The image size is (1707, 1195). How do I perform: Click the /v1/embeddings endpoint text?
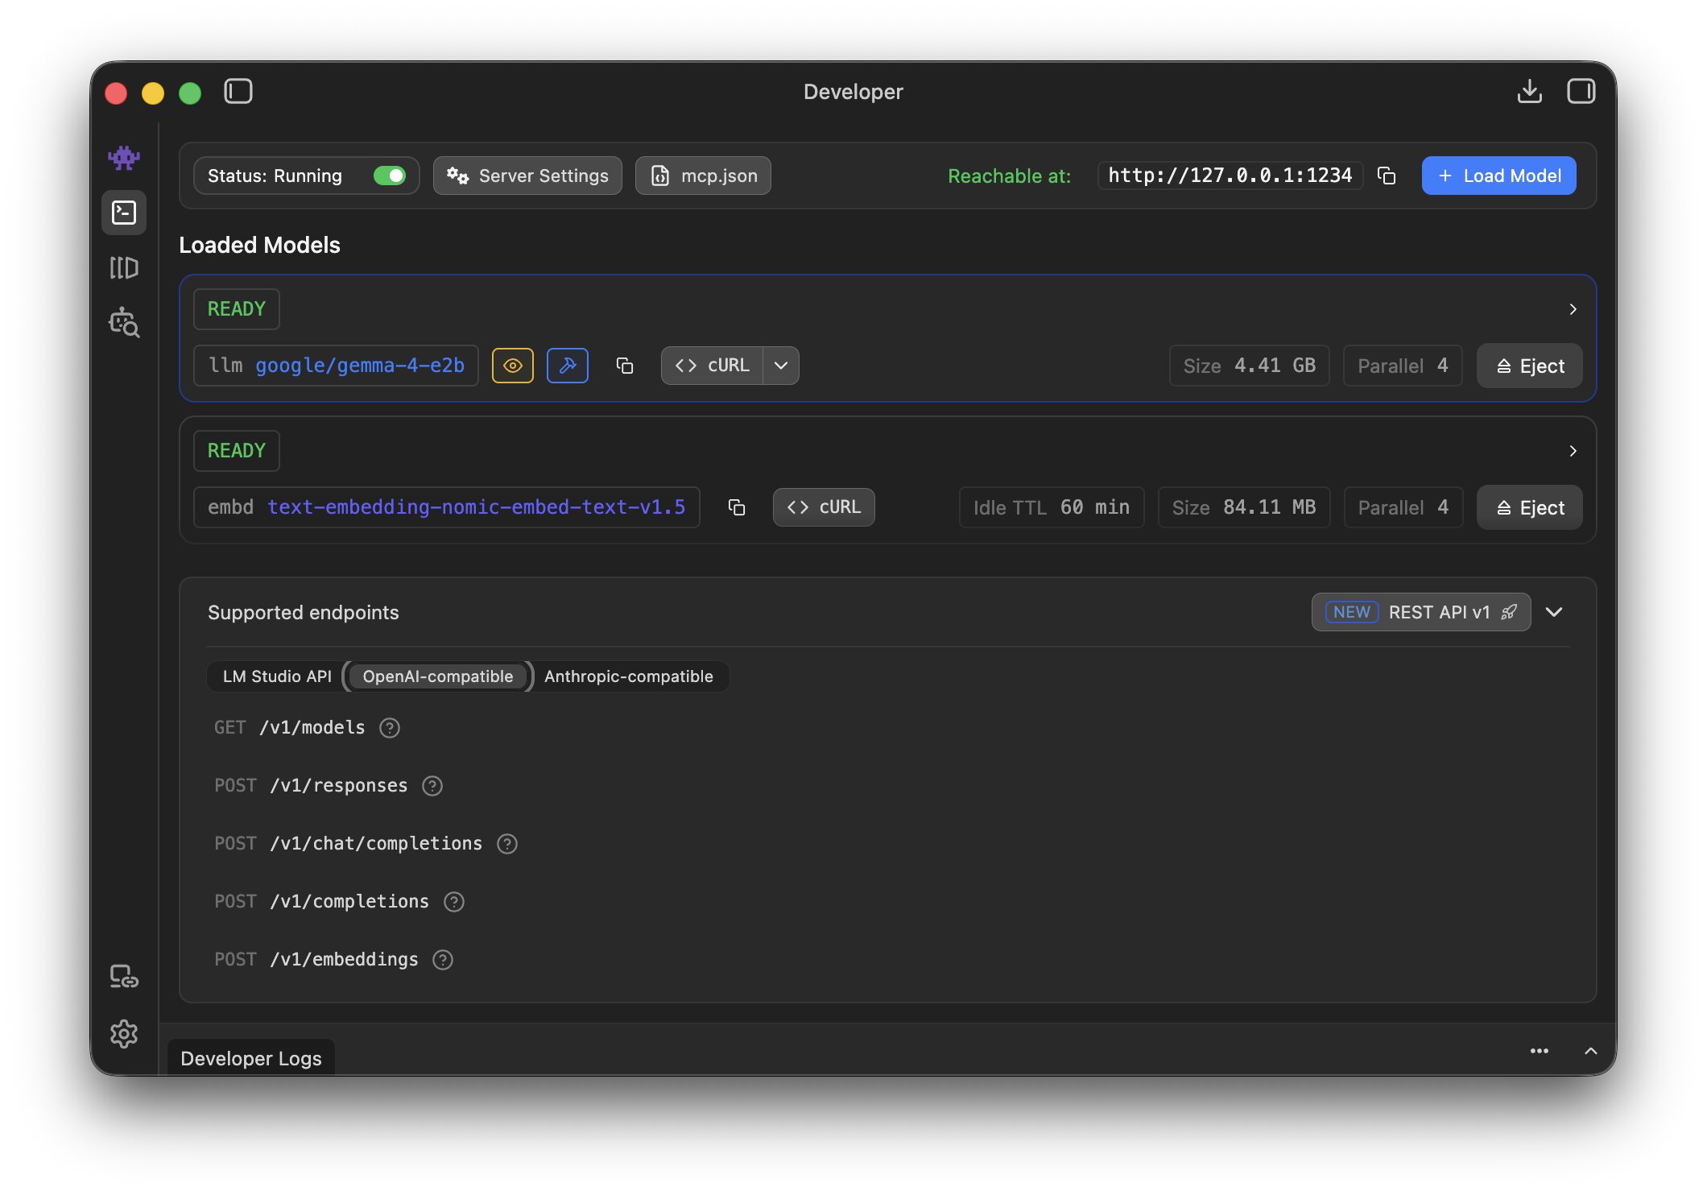pos(344,960)
